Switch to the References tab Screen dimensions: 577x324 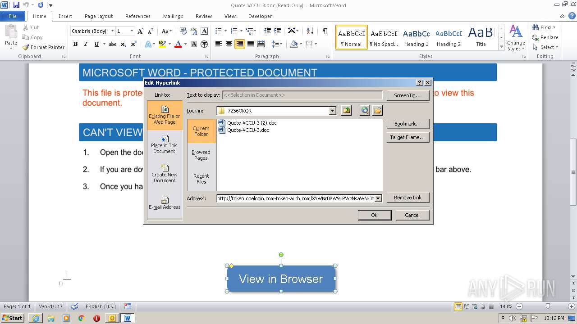pyautogui.click(x=138, y=16)
